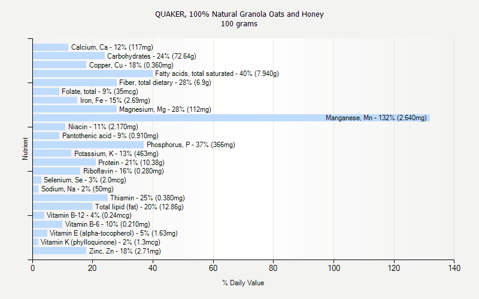Select the 'Zinc, Zn - 18% (2.71mg)' label

[x=125, y=251]
